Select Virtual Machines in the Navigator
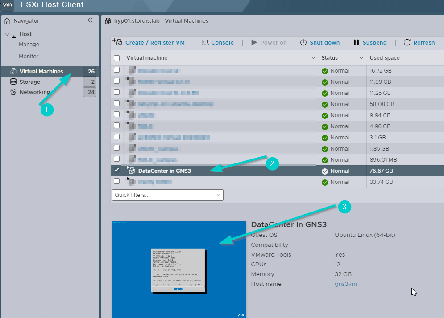Screen dimensions: 444x318 (41, 72)
